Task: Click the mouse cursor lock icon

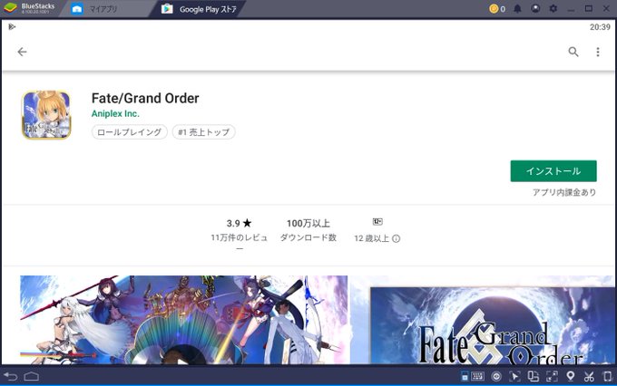Action: pyautogui.click(x=514, y=377)
